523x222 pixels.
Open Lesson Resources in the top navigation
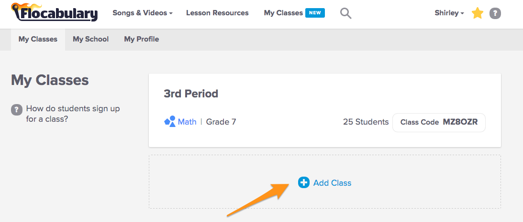(x=217, y=13)
